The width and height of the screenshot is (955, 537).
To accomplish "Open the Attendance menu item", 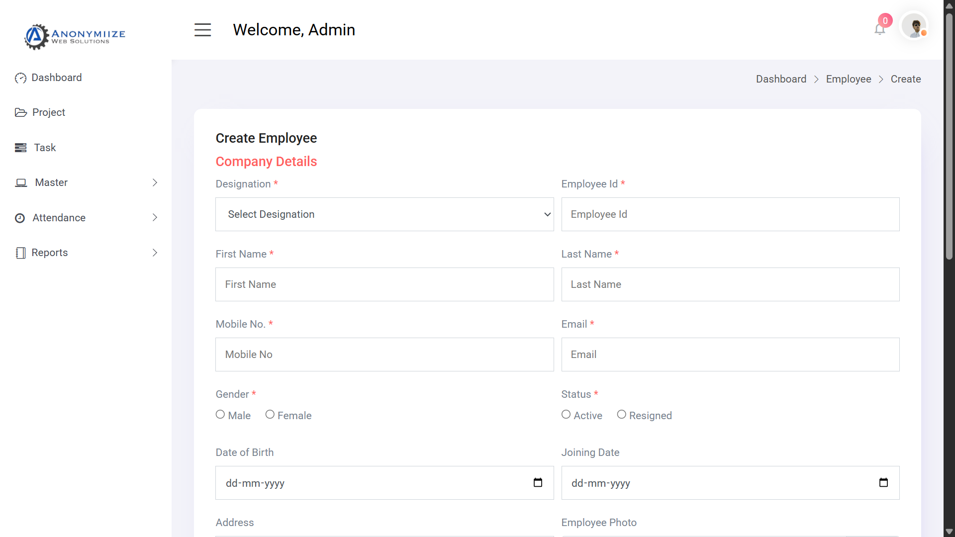I will (x=59, y=218).
